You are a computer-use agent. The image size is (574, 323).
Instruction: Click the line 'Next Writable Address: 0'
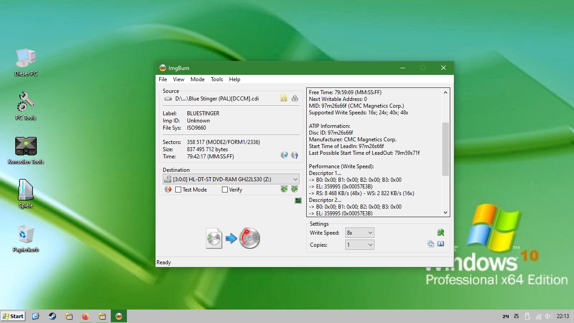pos(338,99)
